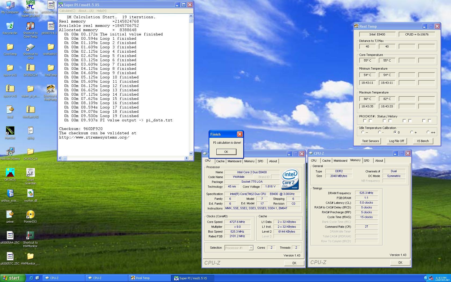The height and width of the screenshot is (282, 451).
Task: Switch to CPU tab in memory CPU-Z window
Action: [314, 161]
